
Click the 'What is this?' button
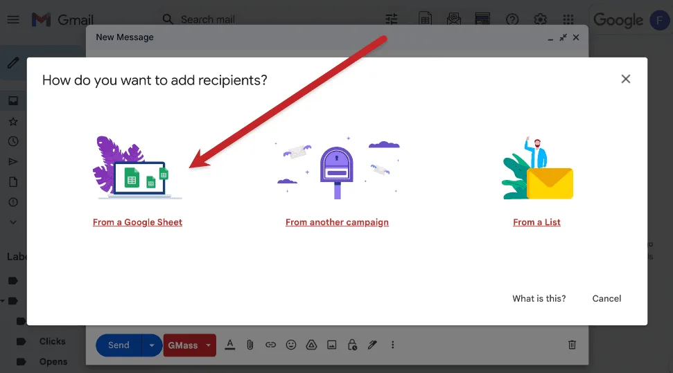[539, 298]
